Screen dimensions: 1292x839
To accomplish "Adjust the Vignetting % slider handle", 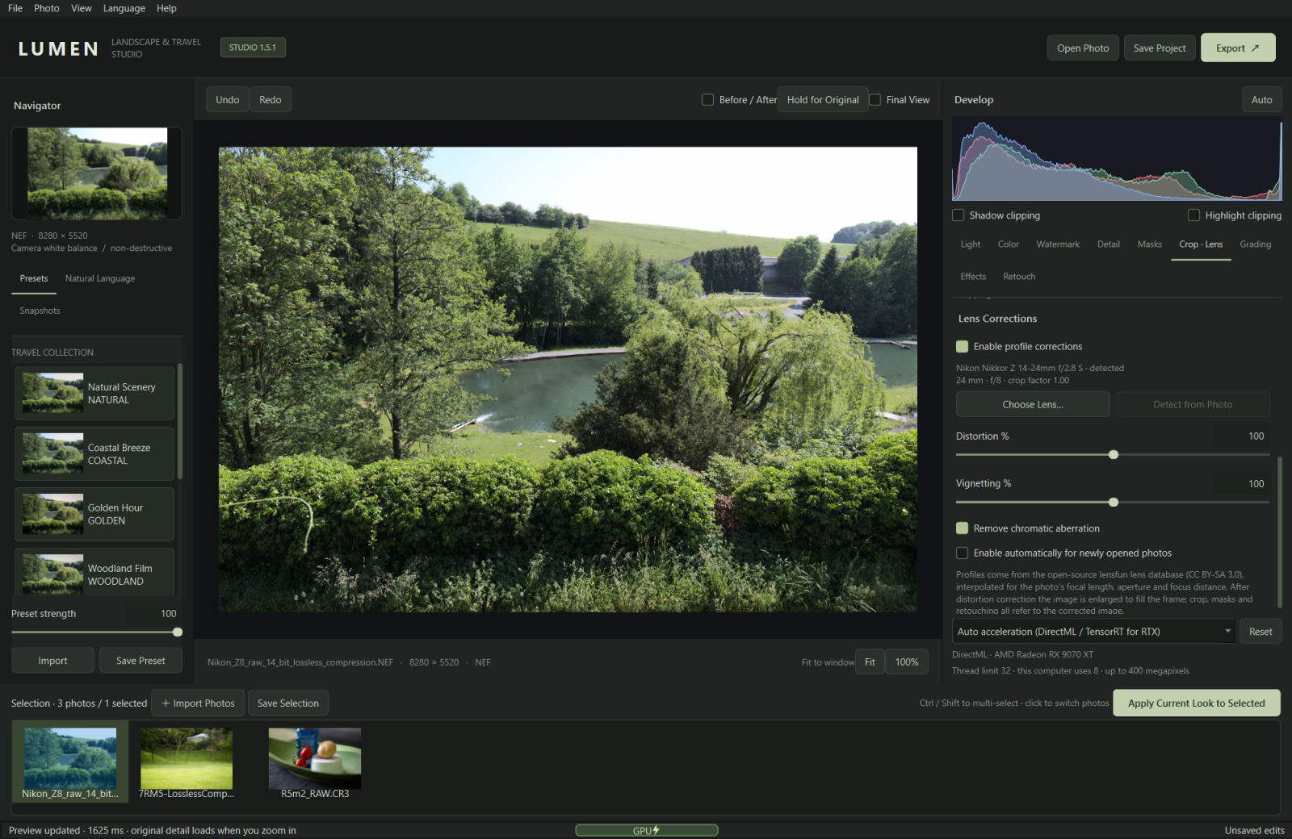I will (1114, 503).
